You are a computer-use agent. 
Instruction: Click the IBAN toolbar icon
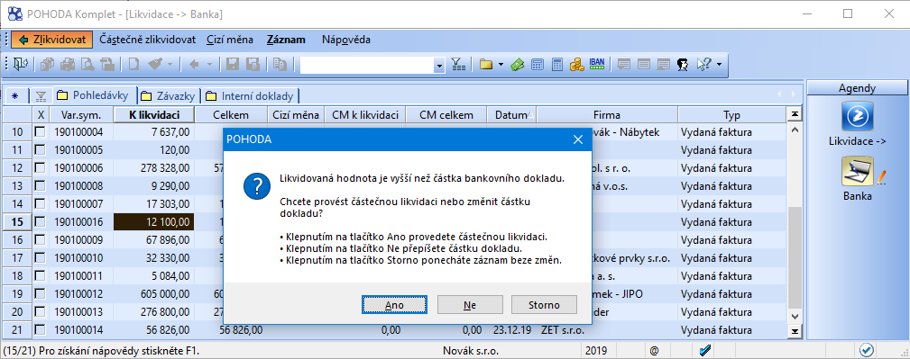click(597, 64)
